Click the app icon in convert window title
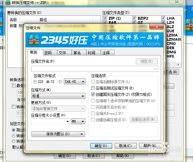Screen dimensions: 193x162 [8, 2]
